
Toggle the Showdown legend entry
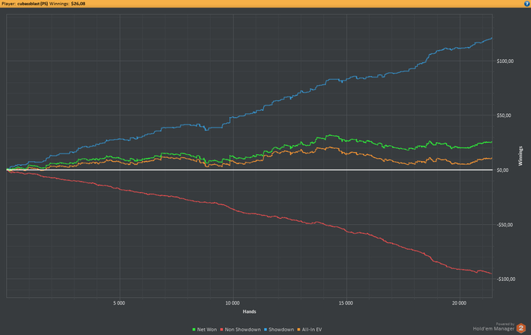pyautogui.click(x=279, y=329)
